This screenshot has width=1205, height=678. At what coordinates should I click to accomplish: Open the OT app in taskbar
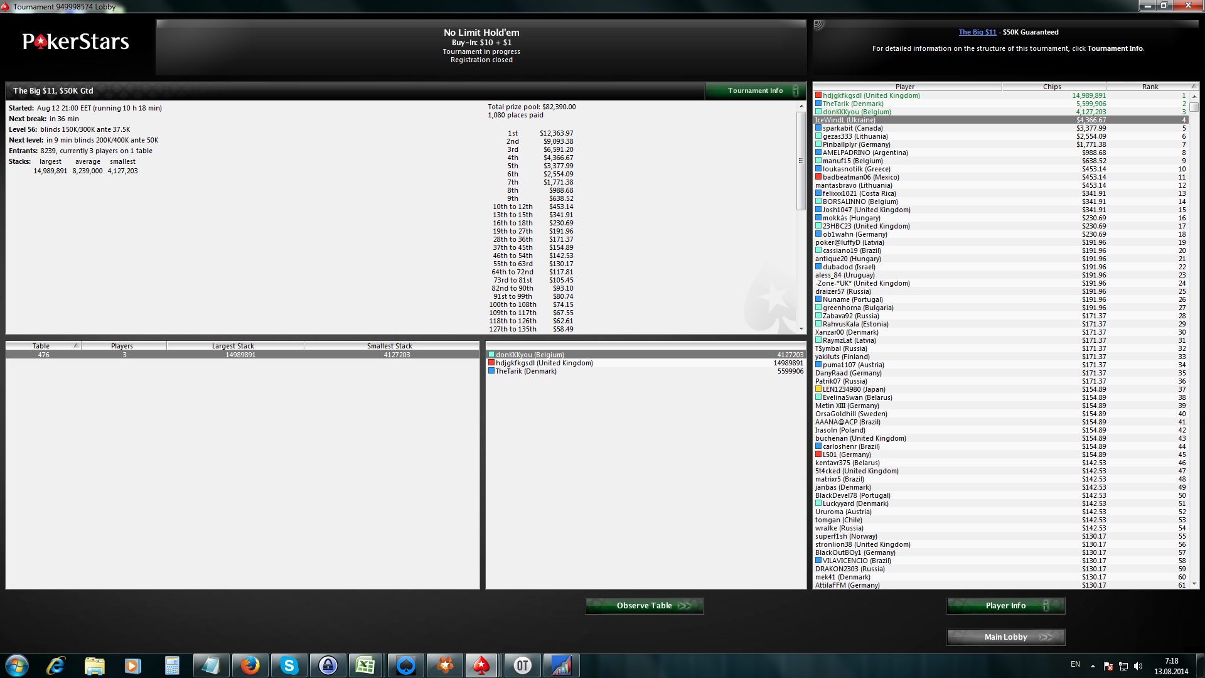pos(522,665)
